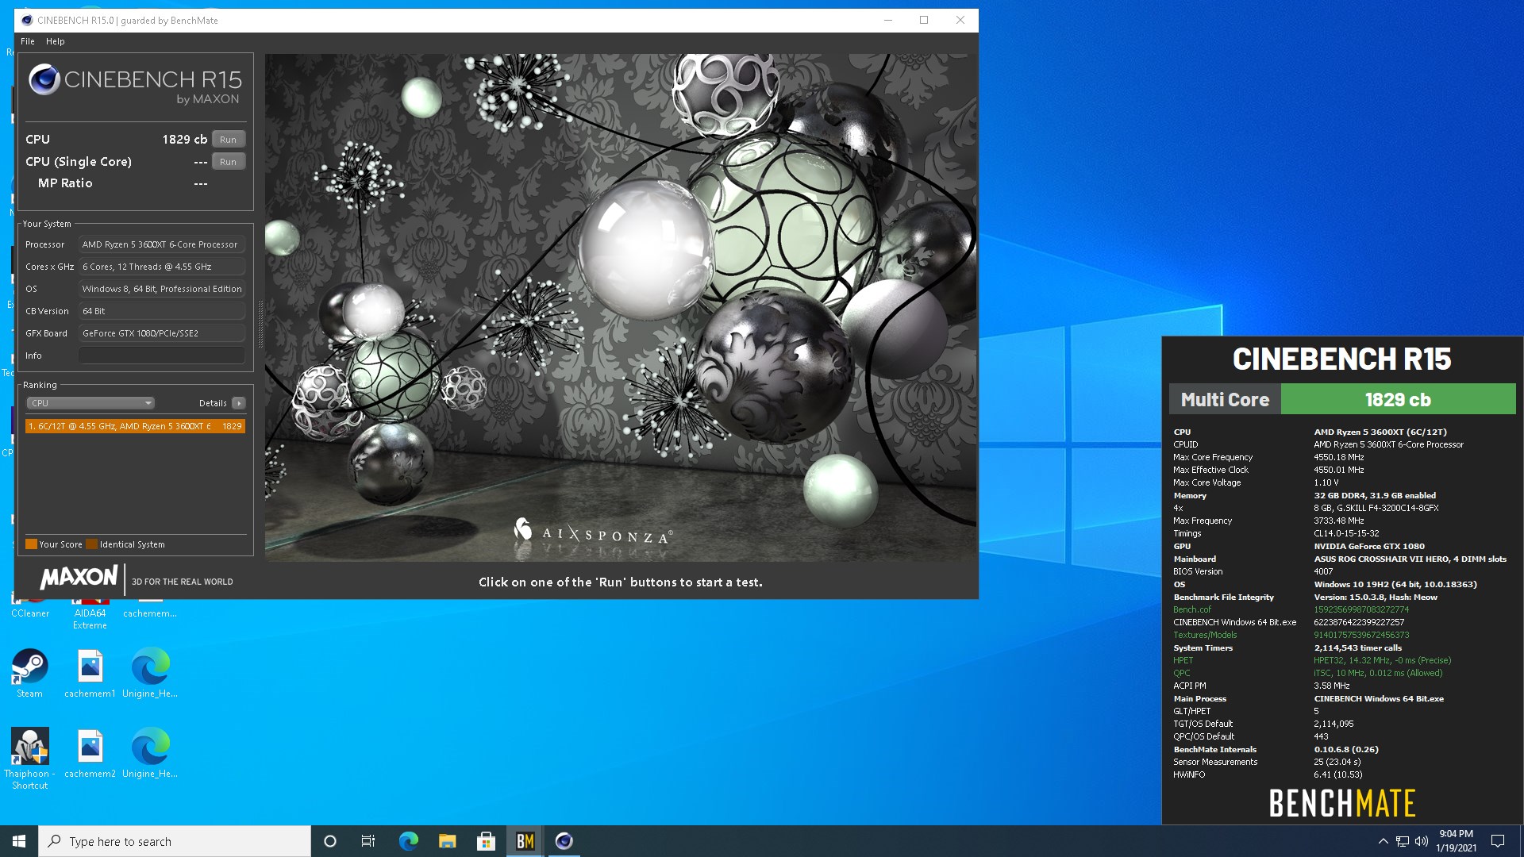1524x857 pixels.
Task: Click the Cinebench R15 sphere logo
Action: click(44, 79)
